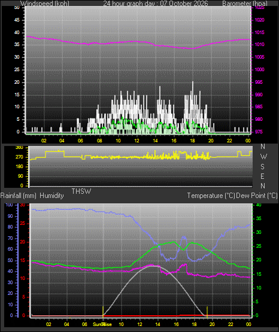
Task: Click hour 06 on the windspeed graph time axis
Action: (80, 141)
